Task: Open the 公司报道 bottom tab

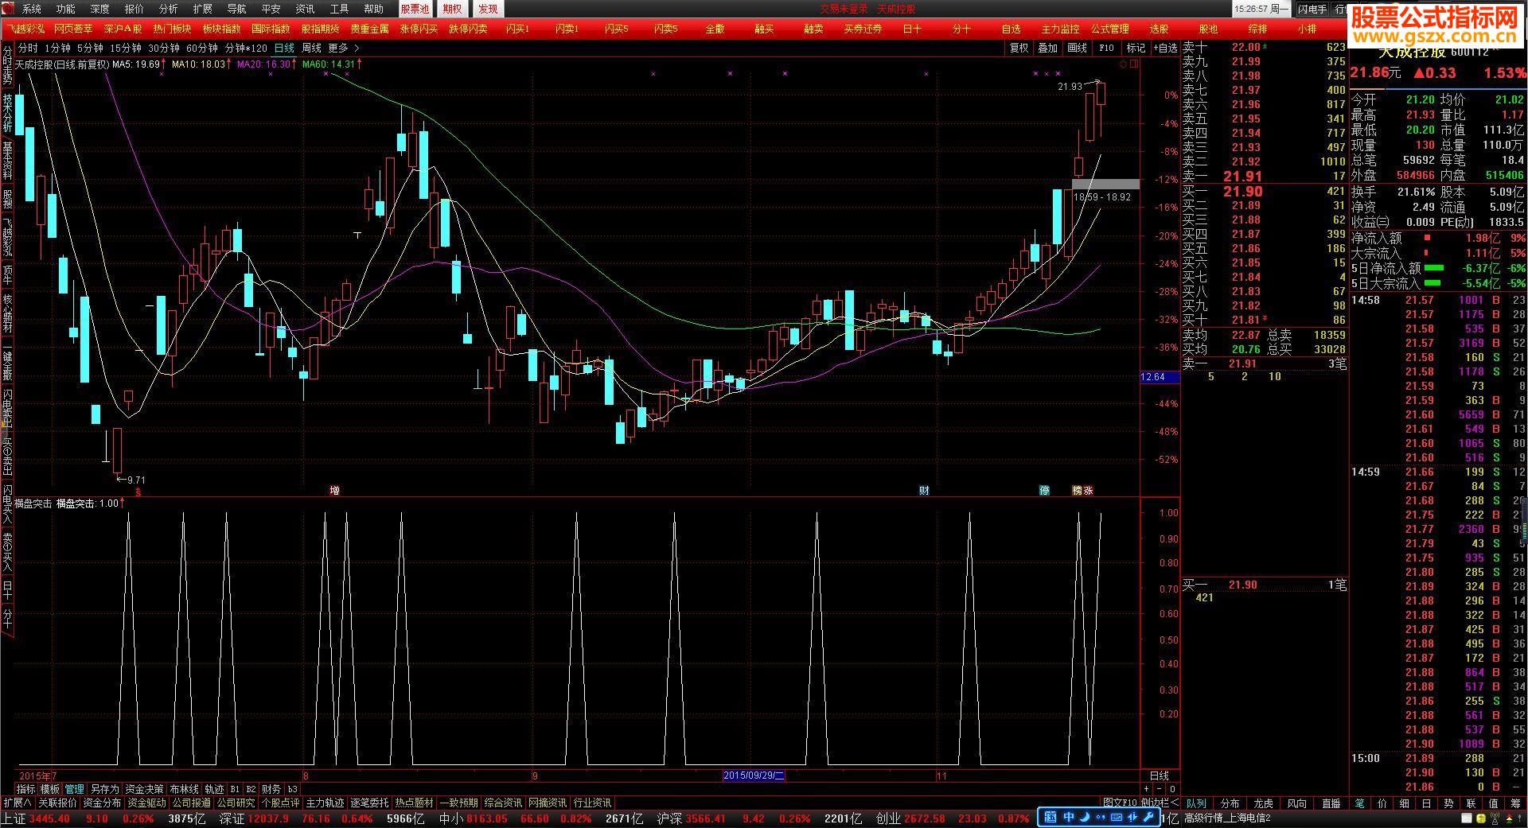Action: pyautogui.click(x=191, y=803)
